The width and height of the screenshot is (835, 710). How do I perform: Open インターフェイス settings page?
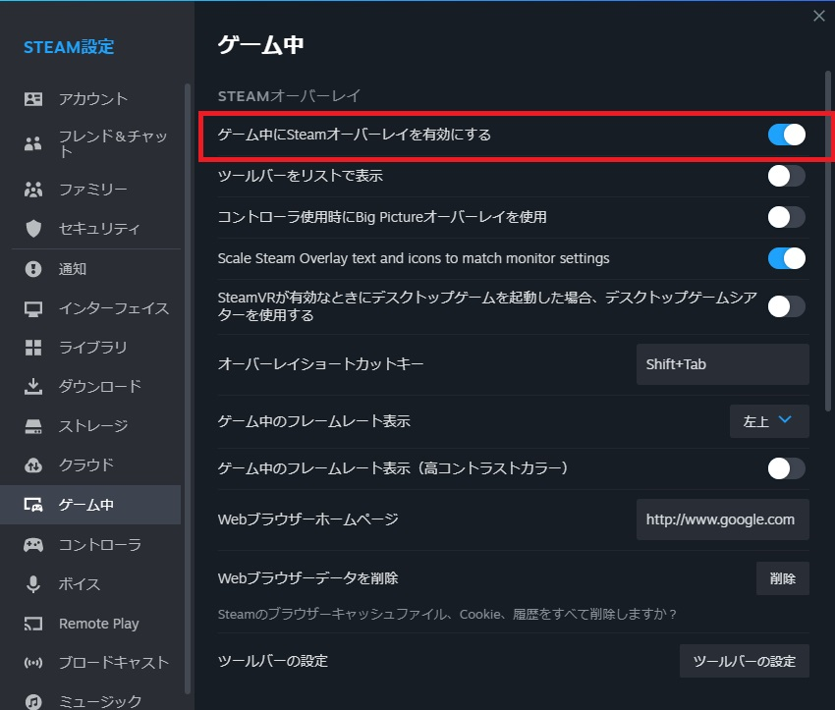(90, 308)
